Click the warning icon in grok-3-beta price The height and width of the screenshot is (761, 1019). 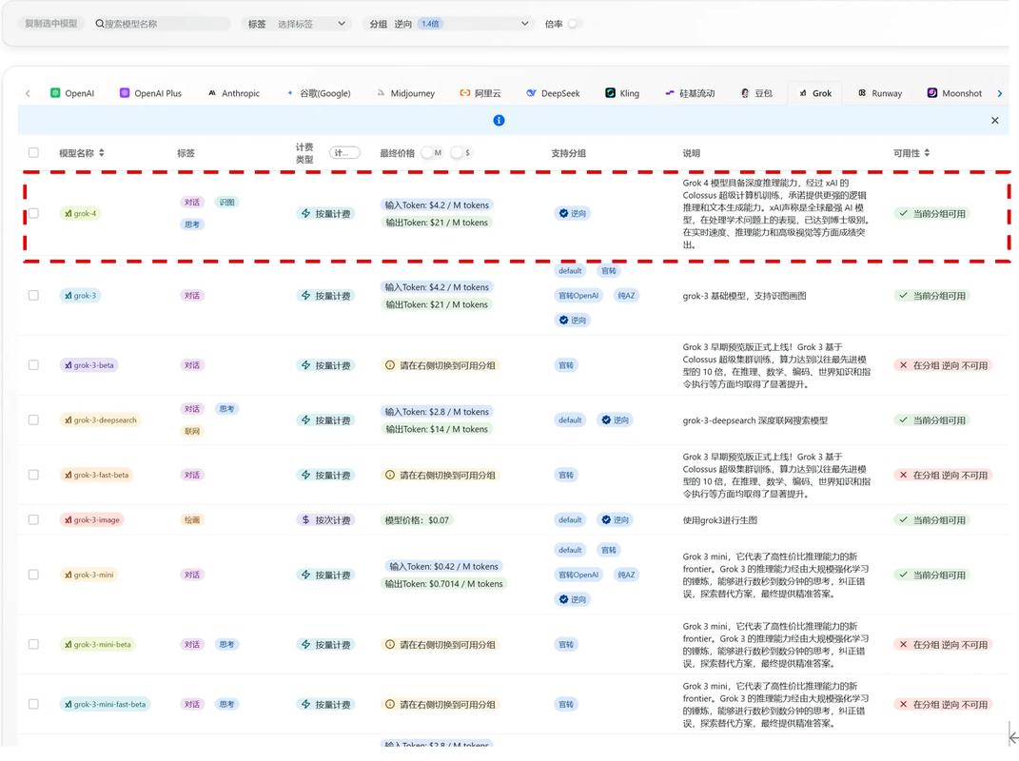[x=390, y=365]
